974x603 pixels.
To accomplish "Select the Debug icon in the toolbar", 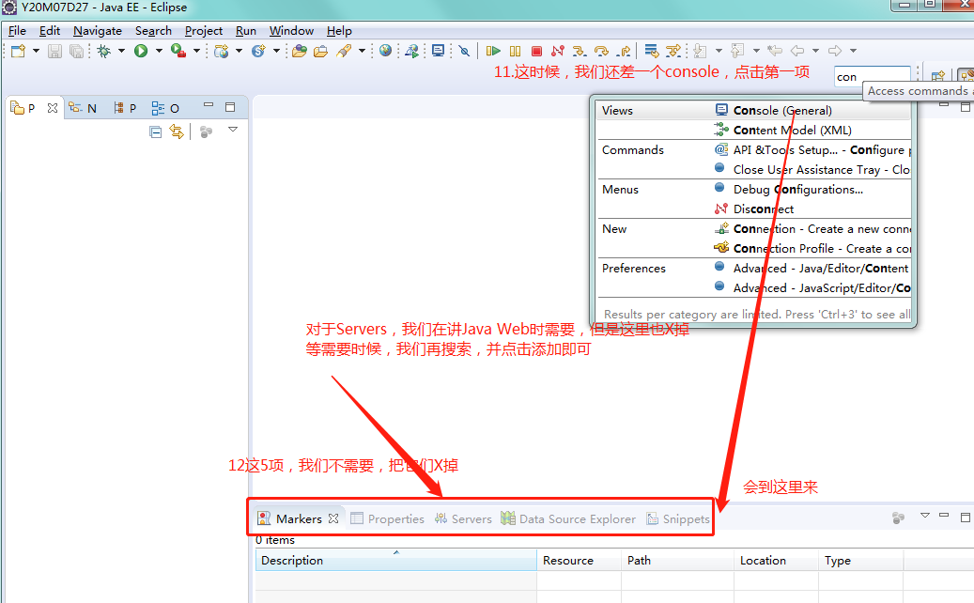I will tap(104, 51).
